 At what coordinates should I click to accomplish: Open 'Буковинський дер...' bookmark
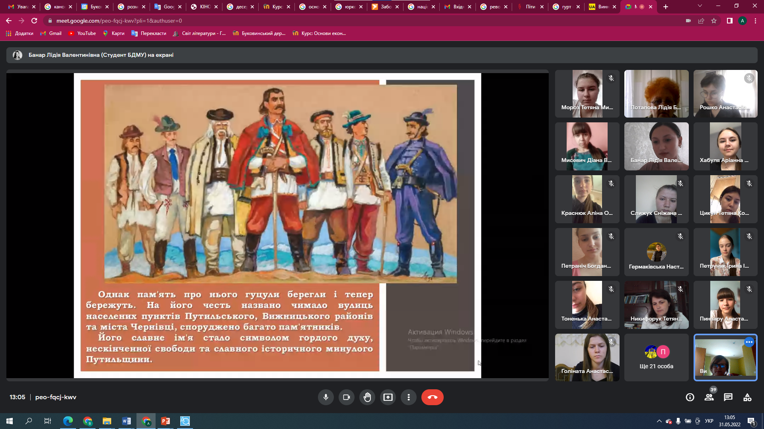pos(259,33)
